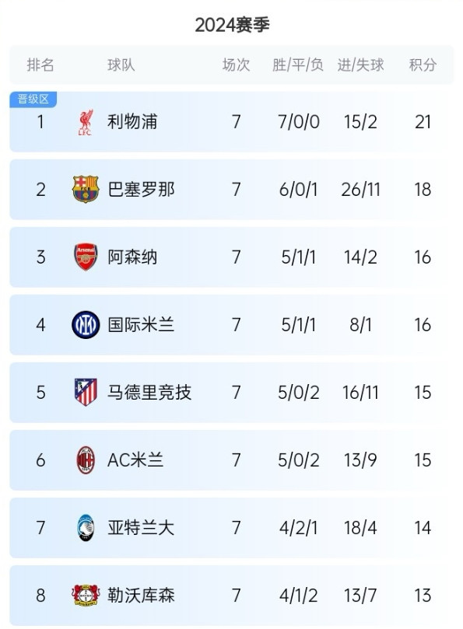Click the Atalanta club logo

(86, 527)
